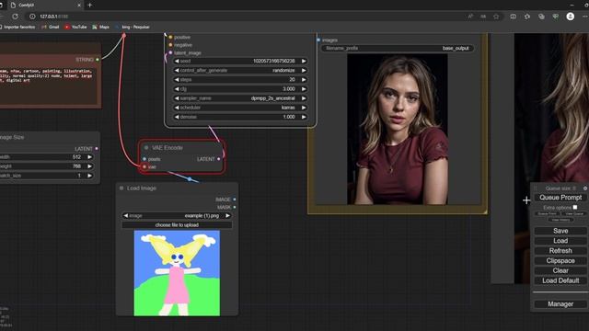Increase the seed value with the right arrow
The height and width of the screenshot is (331, 589).
[304, 61]
